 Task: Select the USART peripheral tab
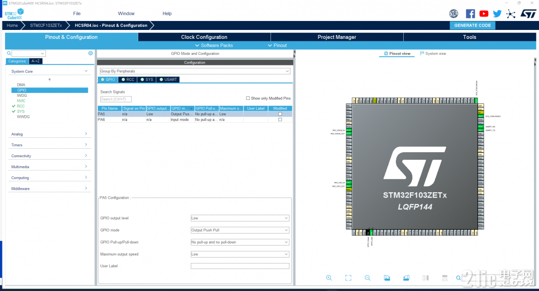(x=168, y=79)
